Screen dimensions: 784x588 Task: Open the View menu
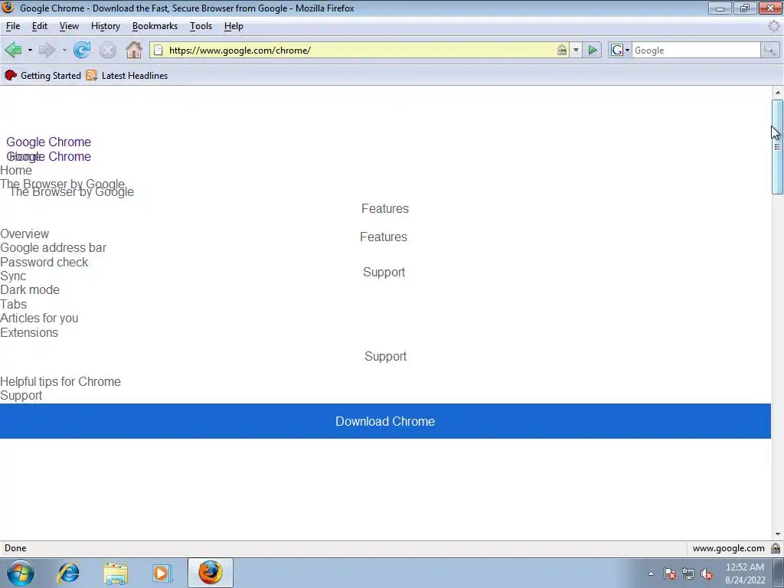[x=69, y=26]
